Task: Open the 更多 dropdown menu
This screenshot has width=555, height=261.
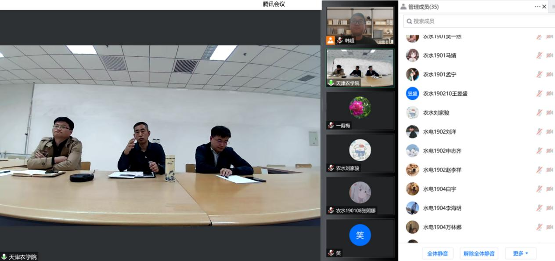Action: (x=520, y=254)
